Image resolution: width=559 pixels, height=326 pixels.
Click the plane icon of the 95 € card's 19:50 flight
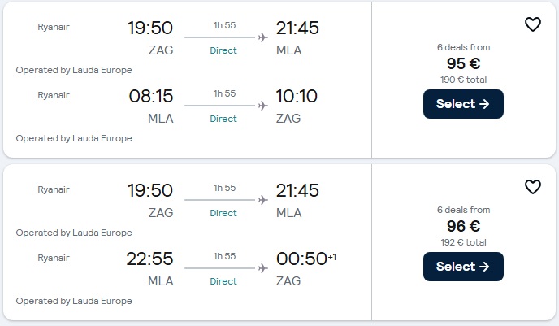tap(262, 37)
